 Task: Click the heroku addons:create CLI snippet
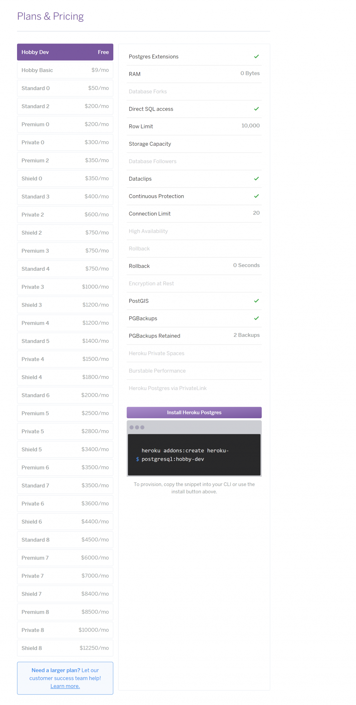click(x=185, y=455)
